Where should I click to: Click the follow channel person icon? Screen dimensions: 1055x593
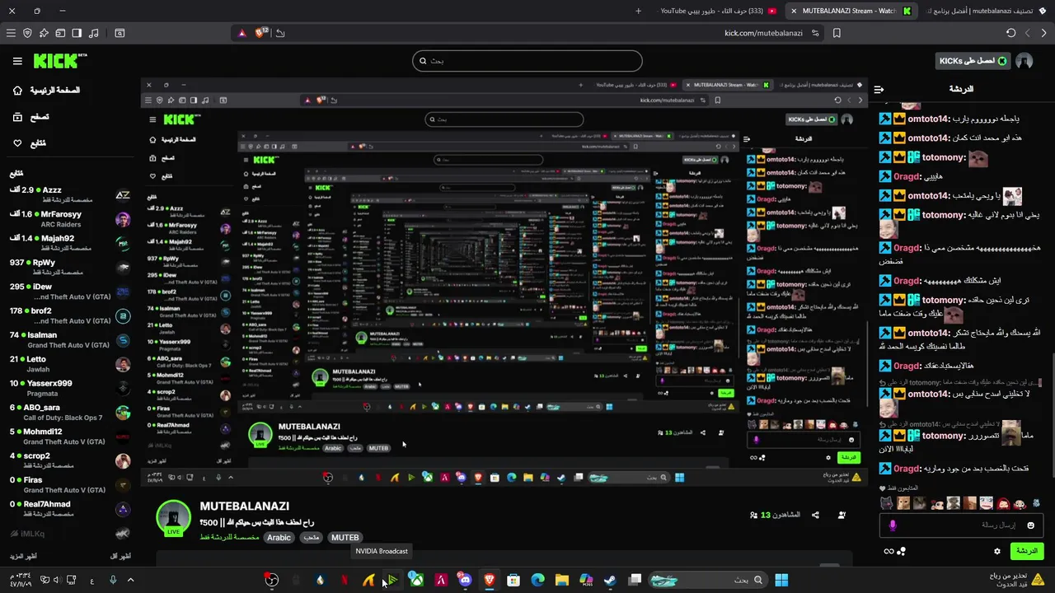pos(842,515)
